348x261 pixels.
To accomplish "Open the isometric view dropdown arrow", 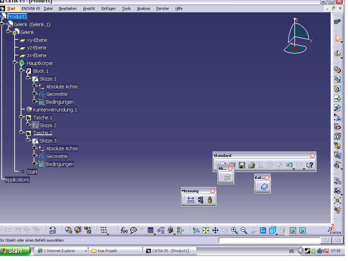I will click(277, 234).
